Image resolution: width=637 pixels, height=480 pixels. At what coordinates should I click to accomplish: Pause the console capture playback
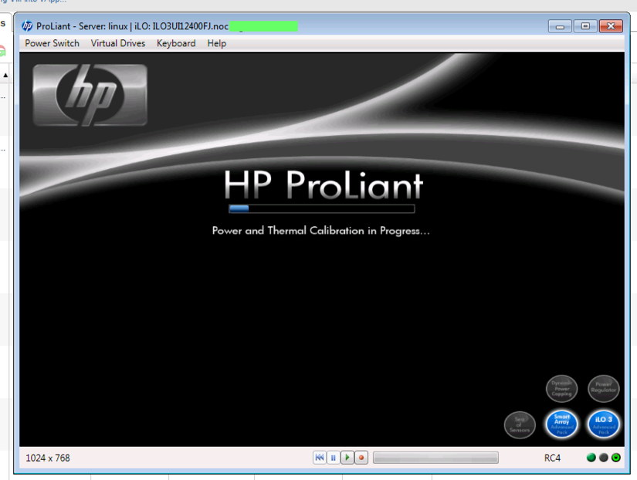[x=334, y=458]
